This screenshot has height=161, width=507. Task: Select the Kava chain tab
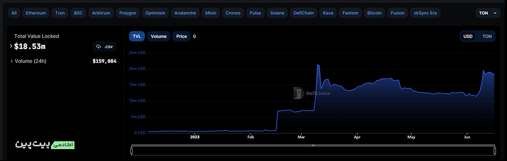point(328,13)
